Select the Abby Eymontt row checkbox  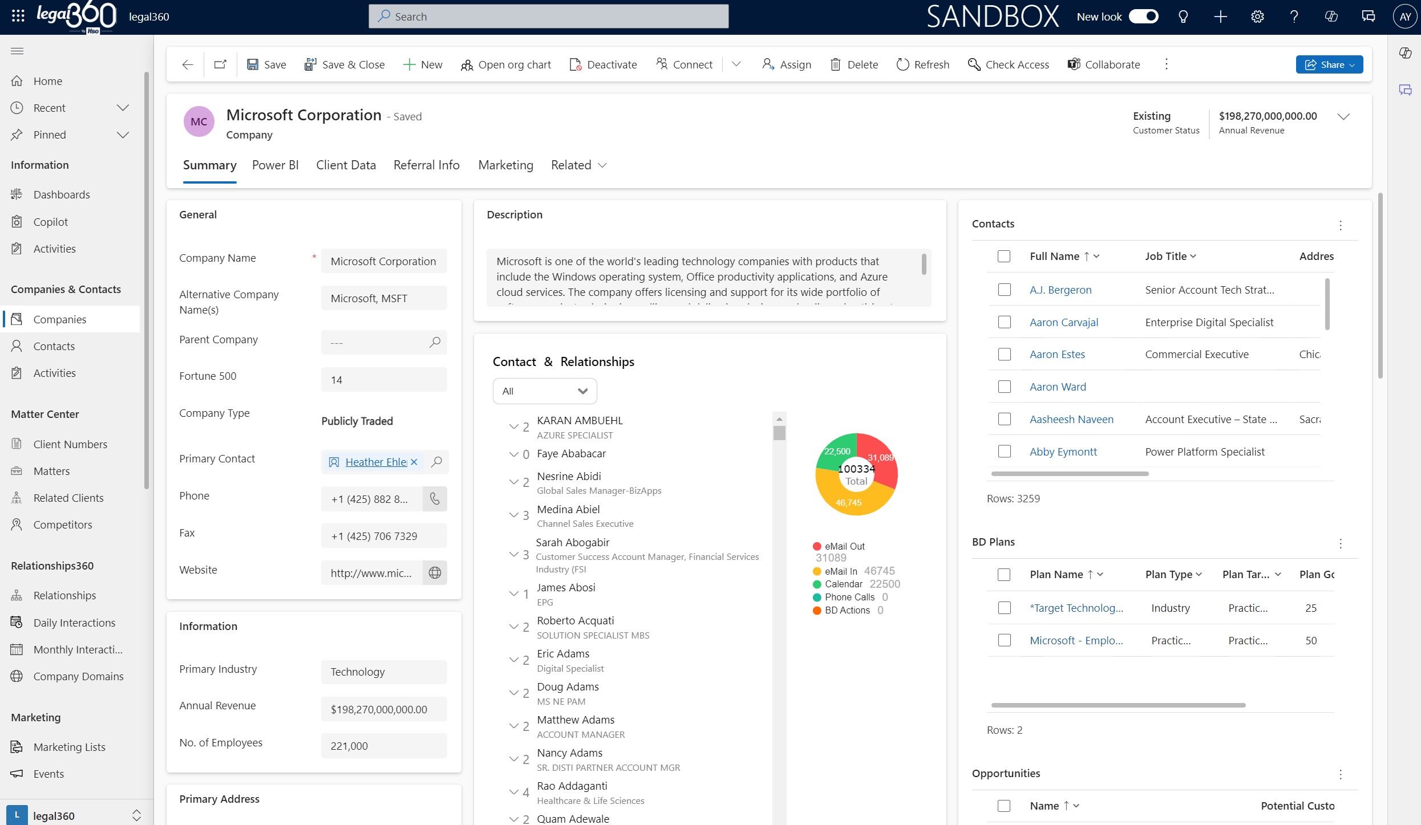[1005, 452]
